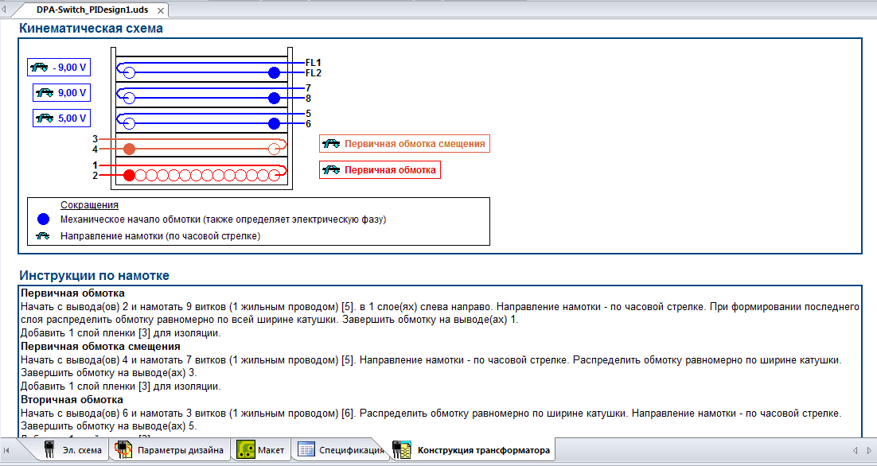The image size is (877, 466).
Task: Click the winding direction icon in the legend
Action: click(43, 236)
